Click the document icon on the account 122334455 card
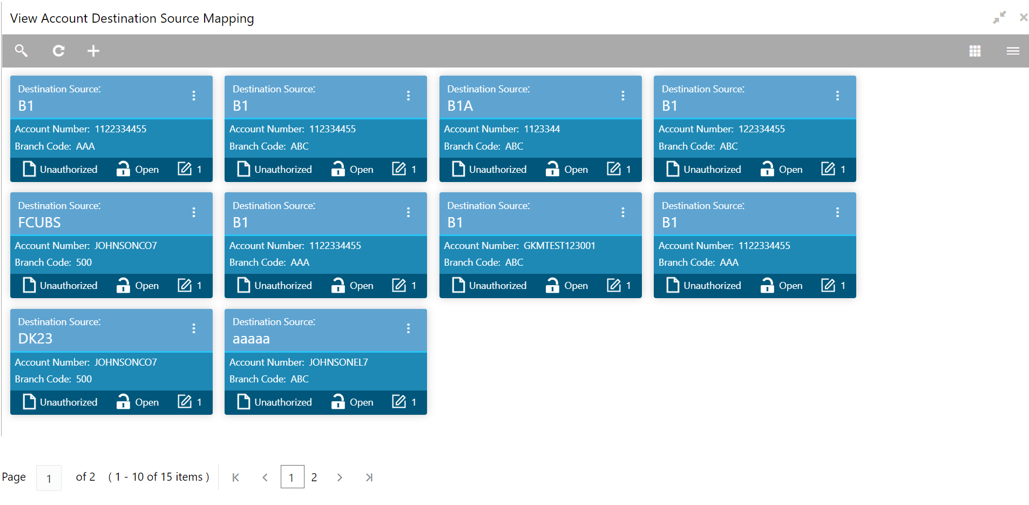 coord(673,169)
